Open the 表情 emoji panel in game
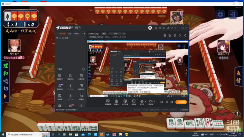Screen dimensions: 244x137 [239, 77]
